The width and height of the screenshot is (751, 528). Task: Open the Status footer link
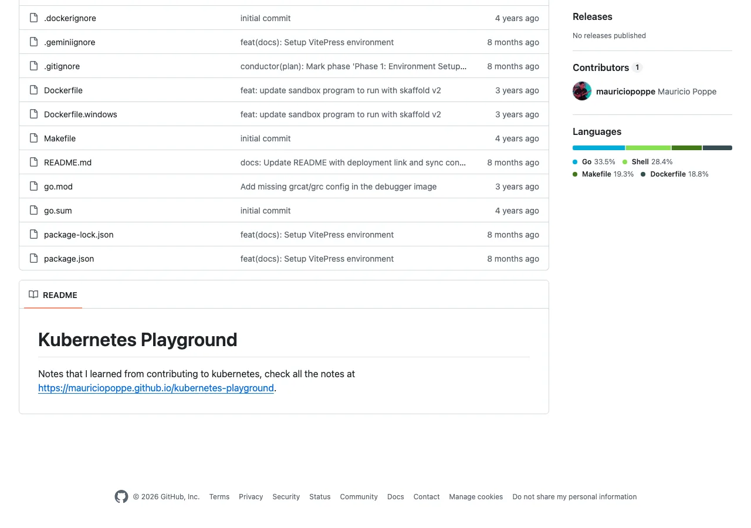click(x=320, y=497)
